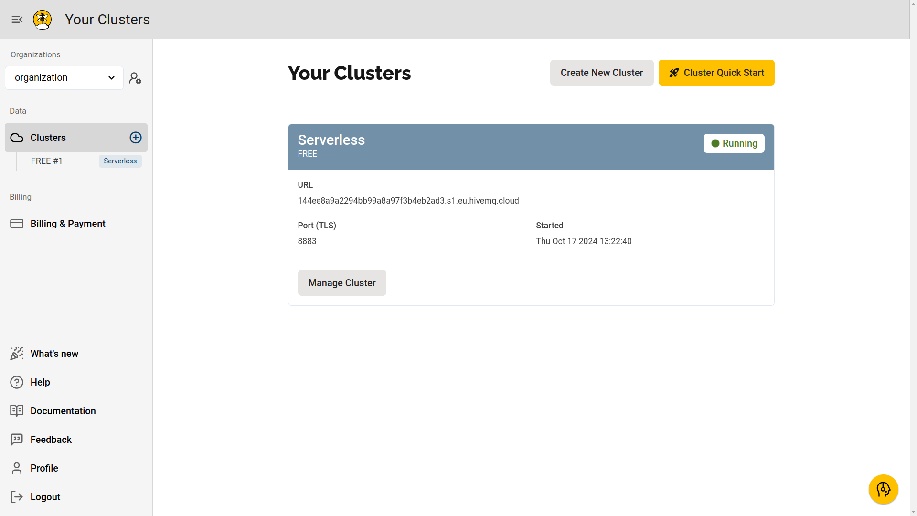
Task: Click the HiveMQ bee logo icon
Action: click(x=42, y=20)
